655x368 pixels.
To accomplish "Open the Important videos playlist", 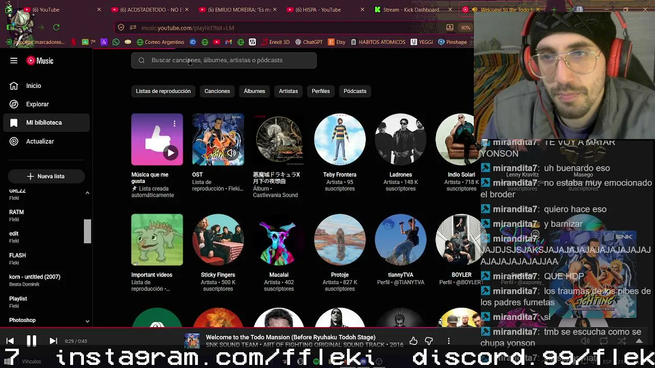I will point(157,240).
